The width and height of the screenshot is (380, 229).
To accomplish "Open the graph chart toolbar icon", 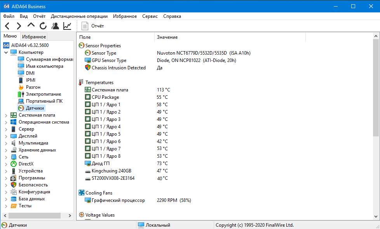I will (x=67, y=26).
